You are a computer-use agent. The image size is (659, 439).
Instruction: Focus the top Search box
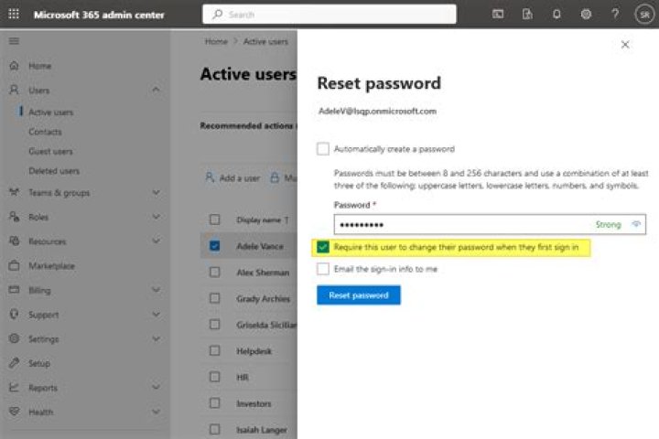(329, 15)
